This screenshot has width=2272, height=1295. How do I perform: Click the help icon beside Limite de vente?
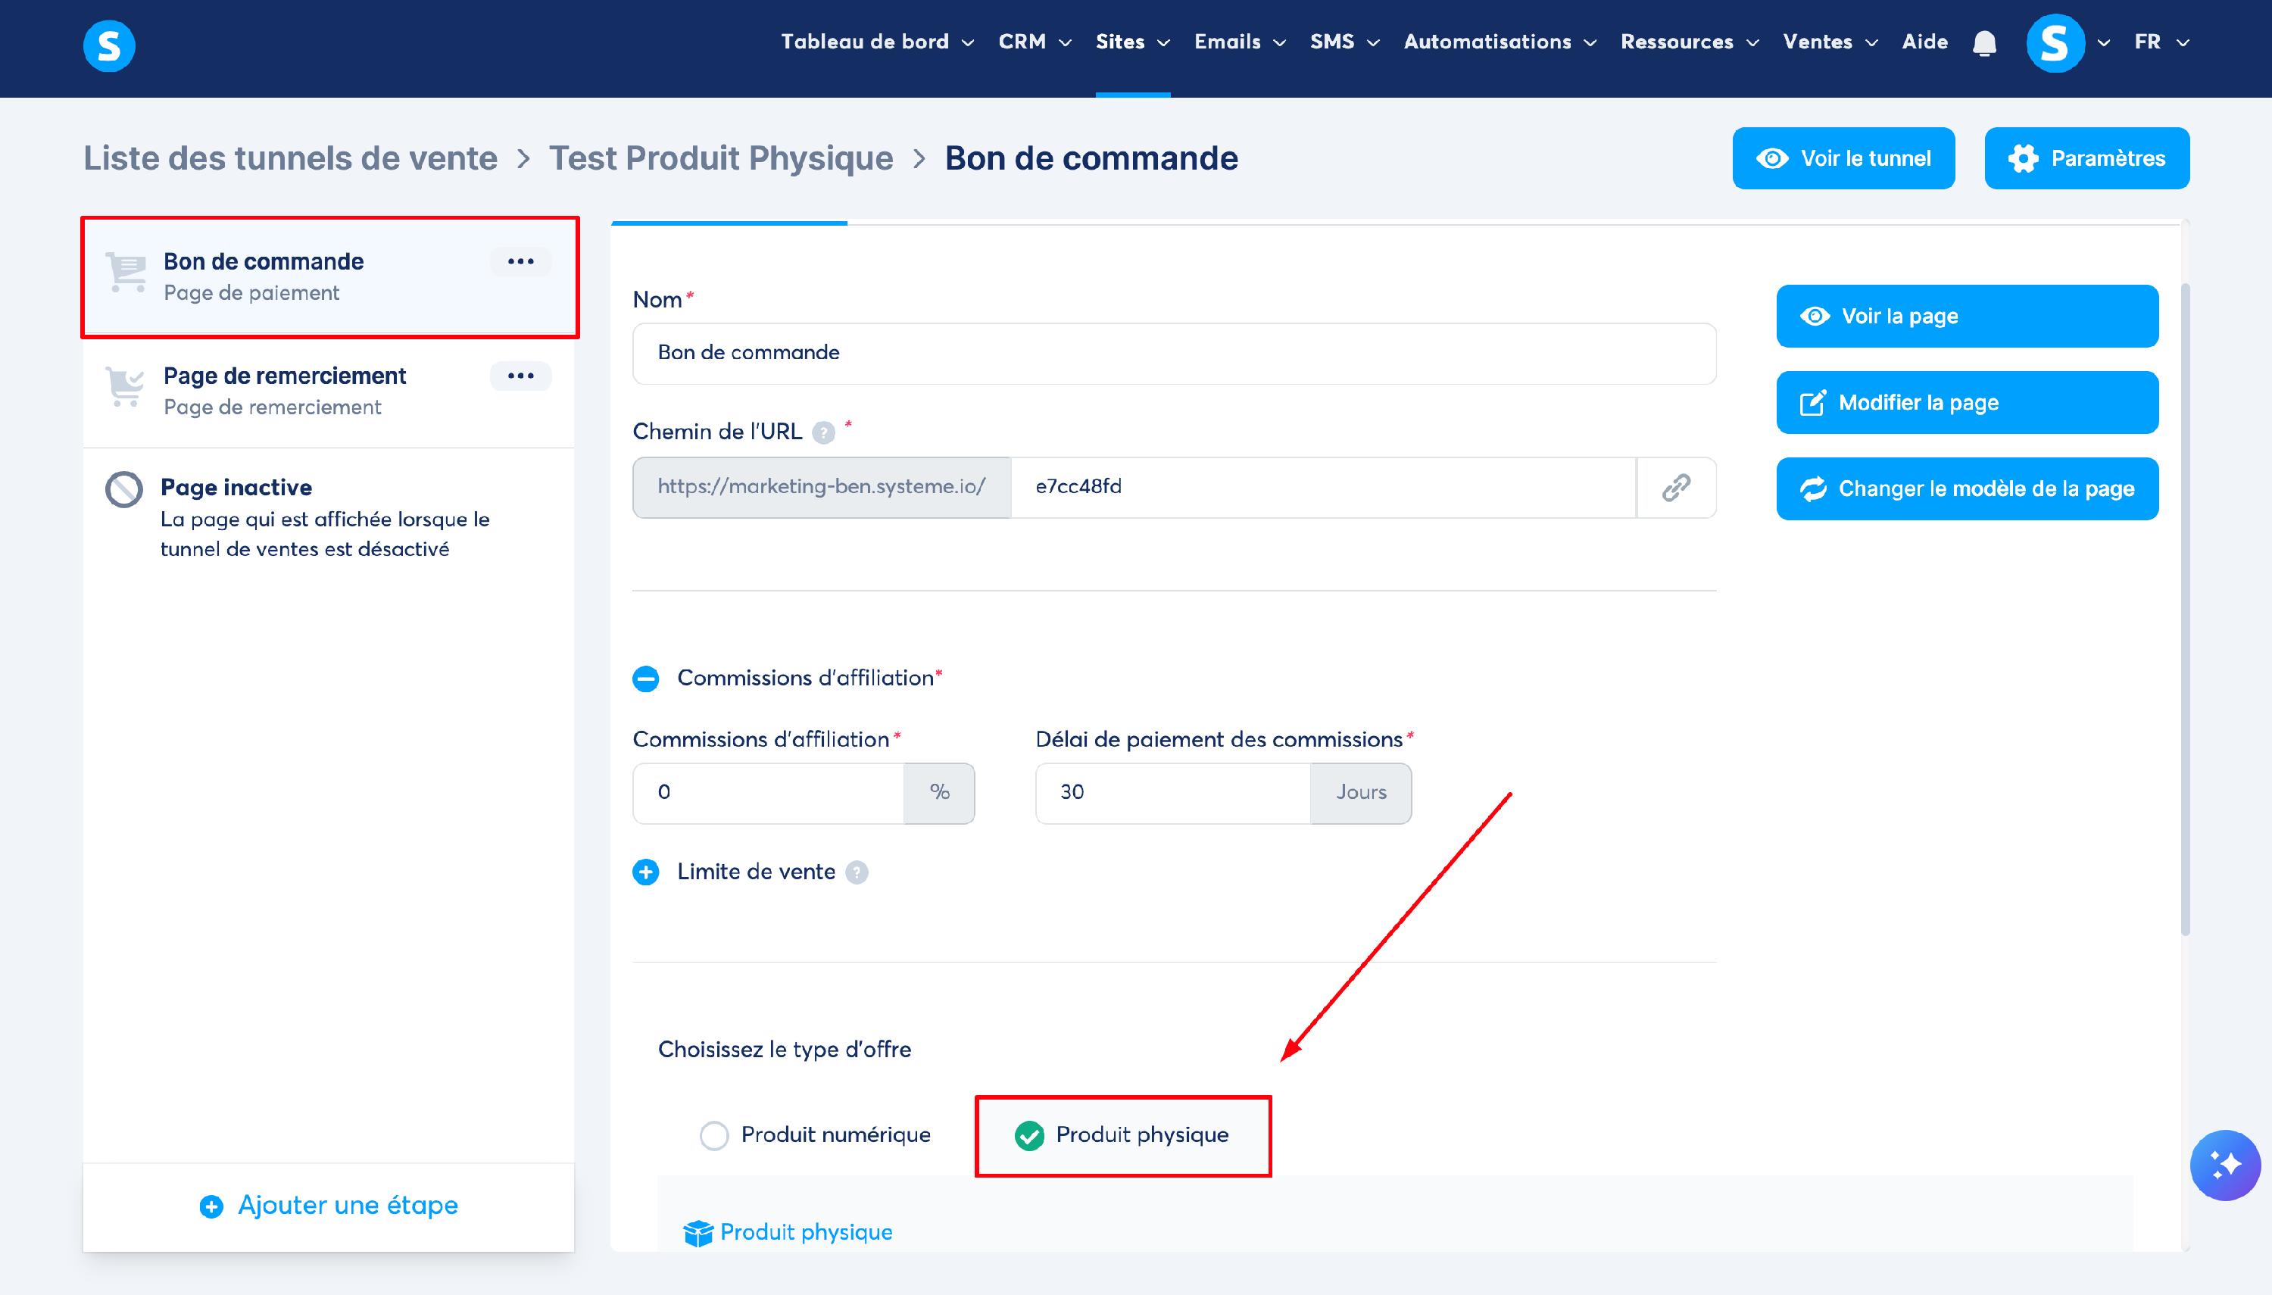pyautogui.click(x=857, y=872)
